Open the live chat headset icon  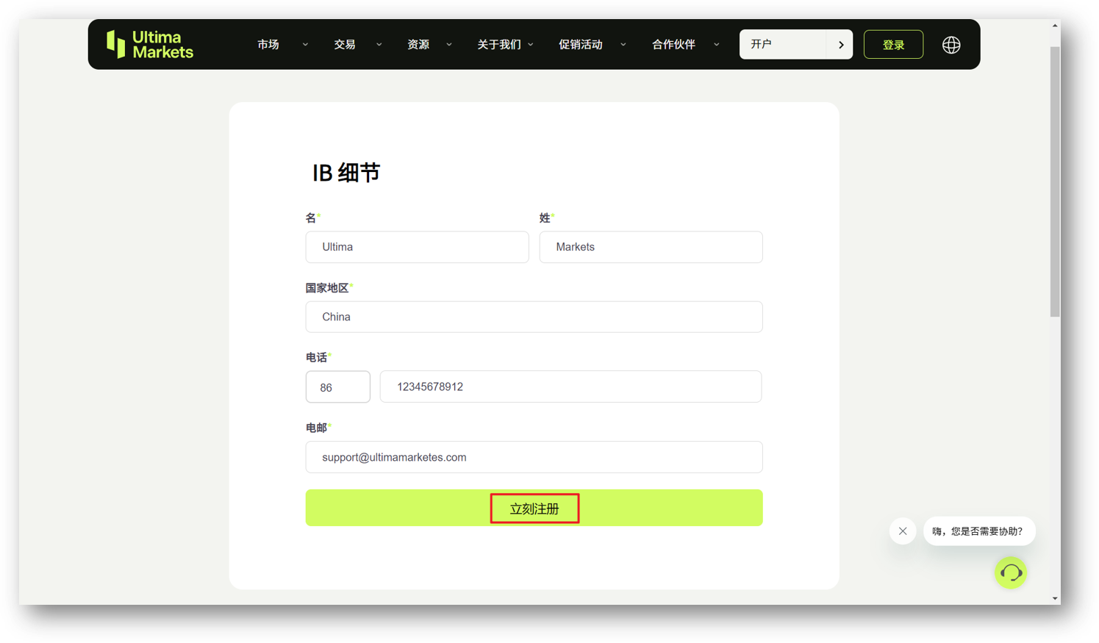(x=1011, y=572)
